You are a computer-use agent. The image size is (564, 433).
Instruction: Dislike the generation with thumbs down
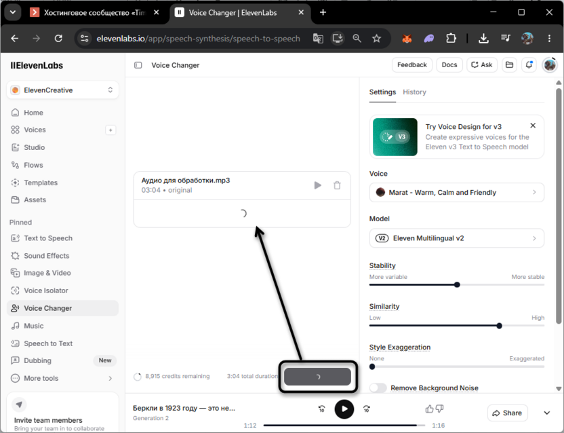coord(439,409)
